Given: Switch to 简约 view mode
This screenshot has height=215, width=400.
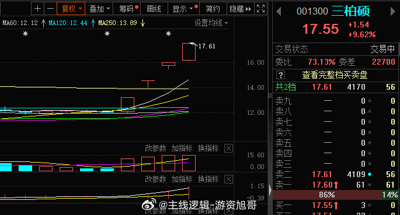Looking at the screenshot, I should [x=213, y=9].
